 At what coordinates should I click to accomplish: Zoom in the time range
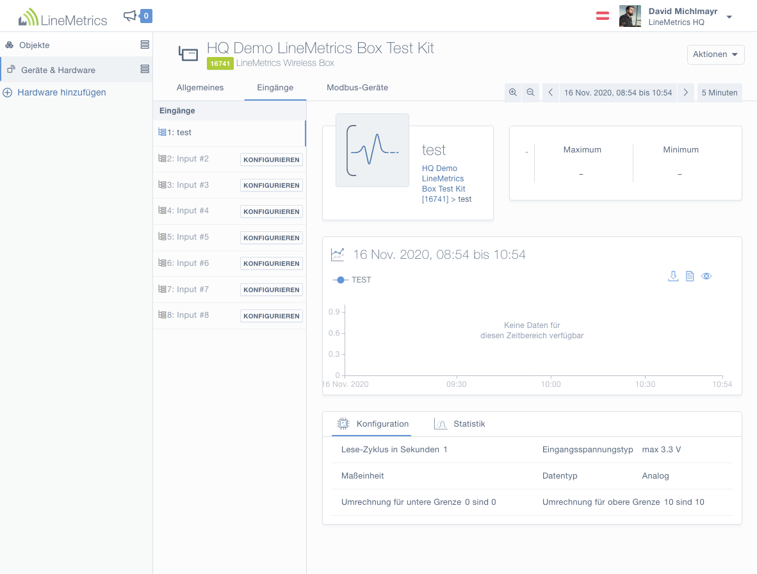[513, 92]
